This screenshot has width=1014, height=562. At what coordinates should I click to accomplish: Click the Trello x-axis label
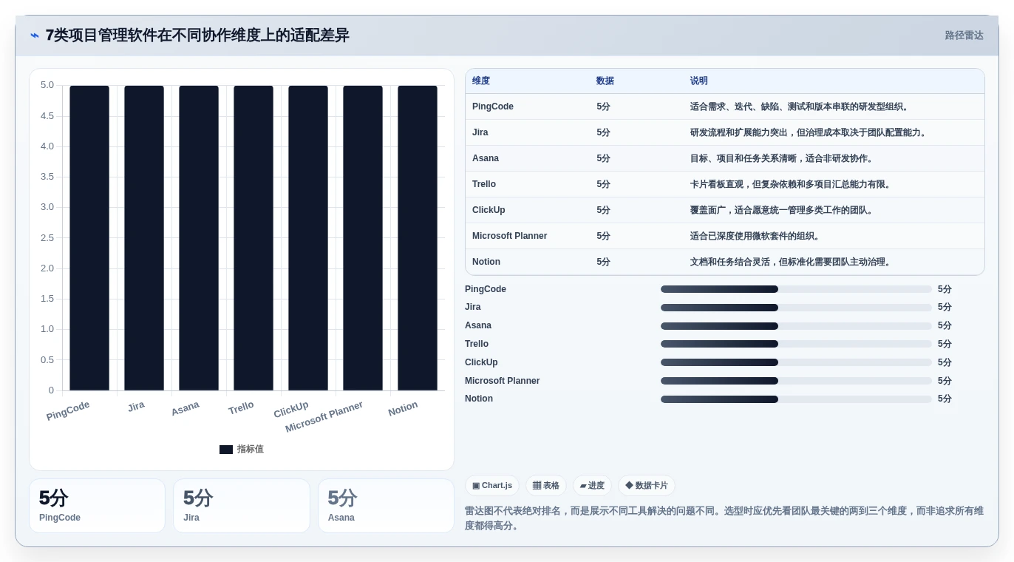(x=241, y=408)
